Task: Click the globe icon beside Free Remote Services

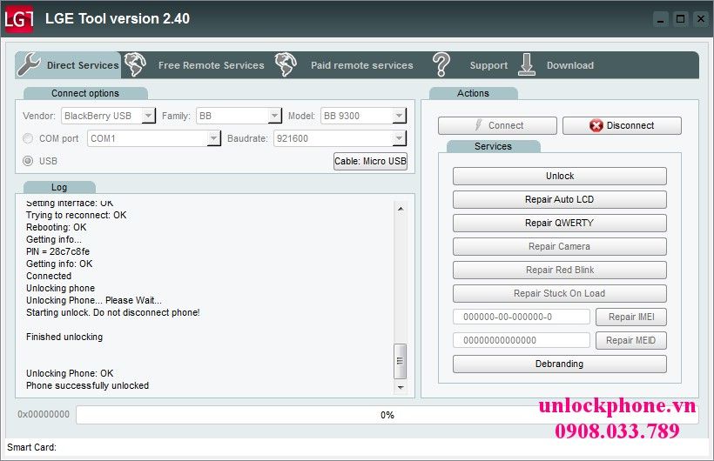Action: tap(135, 64)
